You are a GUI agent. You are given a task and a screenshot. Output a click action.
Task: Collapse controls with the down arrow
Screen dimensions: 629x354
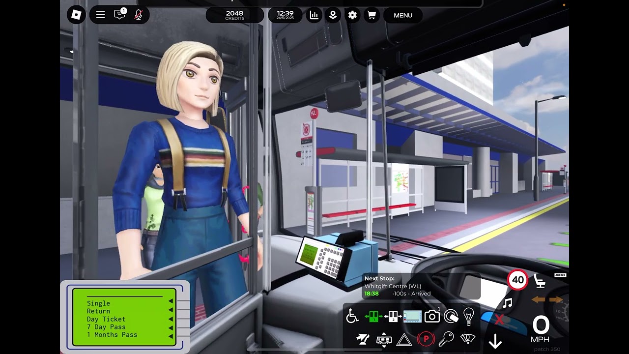point(495,340)
